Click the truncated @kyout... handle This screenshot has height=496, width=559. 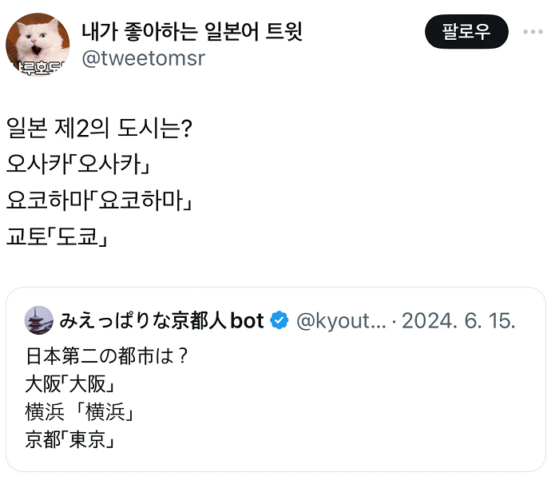[341, 321]
